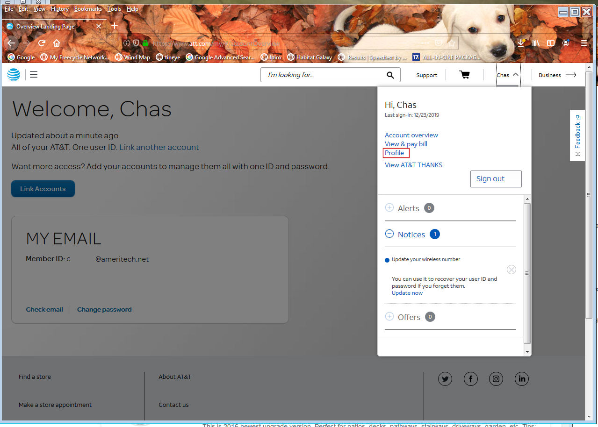The height and width of the screenshot is (427, 598).
Task: Open the About AT&T footer link
Action: point(175,377)
